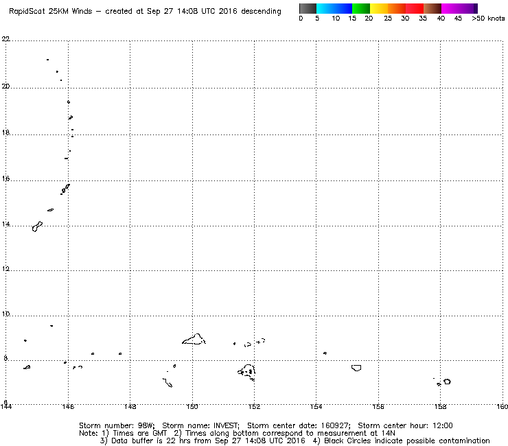Click the word 'descending' in the title

(x=261, y=12)
